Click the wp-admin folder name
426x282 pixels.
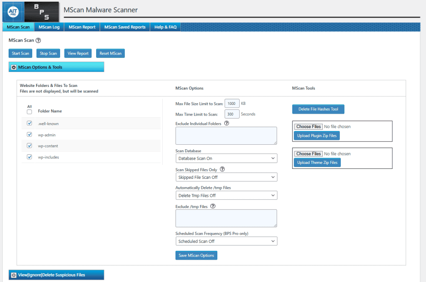(x=47, y=135)
